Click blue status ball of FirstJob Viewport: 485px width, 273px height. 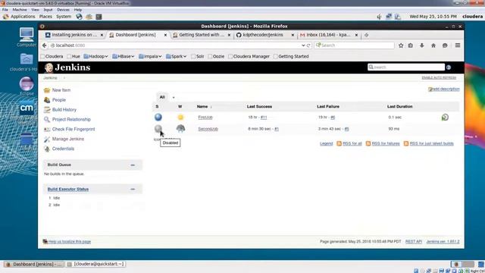click(158, 117)
